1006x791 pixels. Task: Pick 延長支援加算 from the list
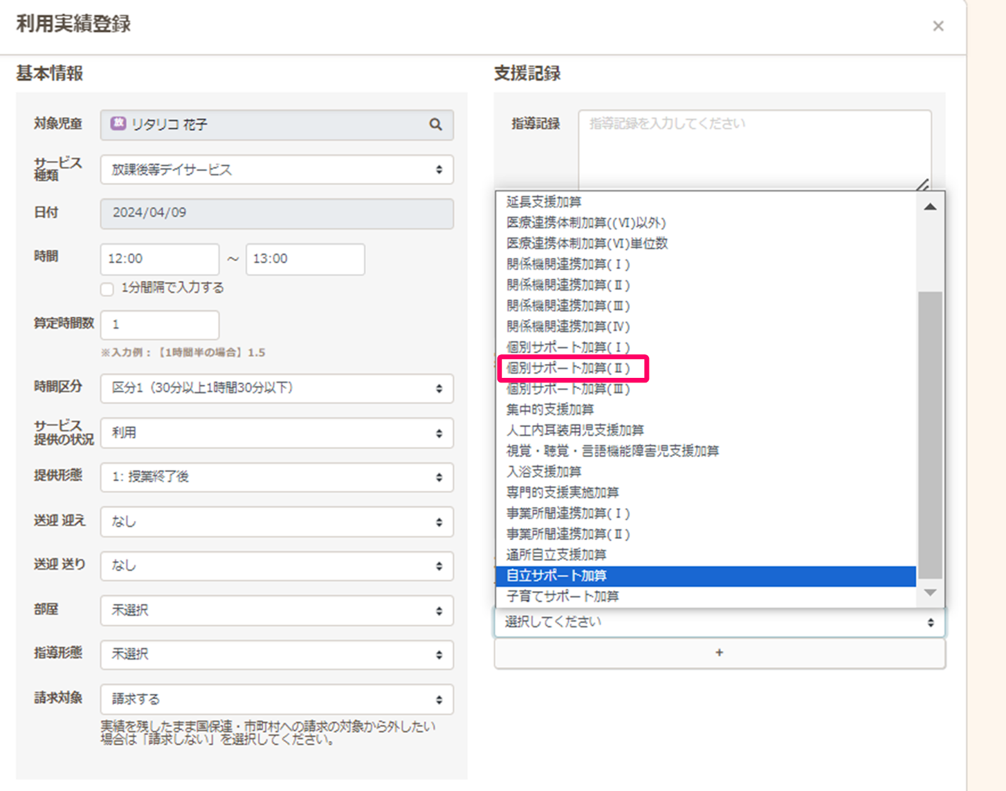coord(544,202)
